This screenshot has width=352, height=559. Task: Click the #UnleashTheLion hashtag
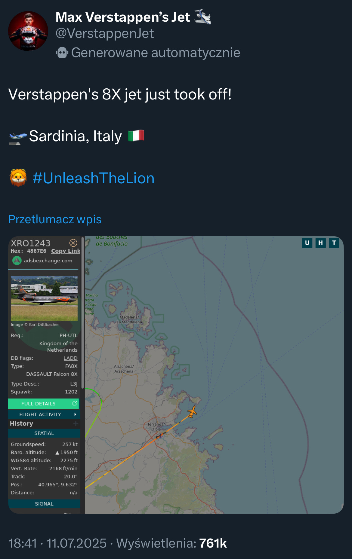point(93,178)
